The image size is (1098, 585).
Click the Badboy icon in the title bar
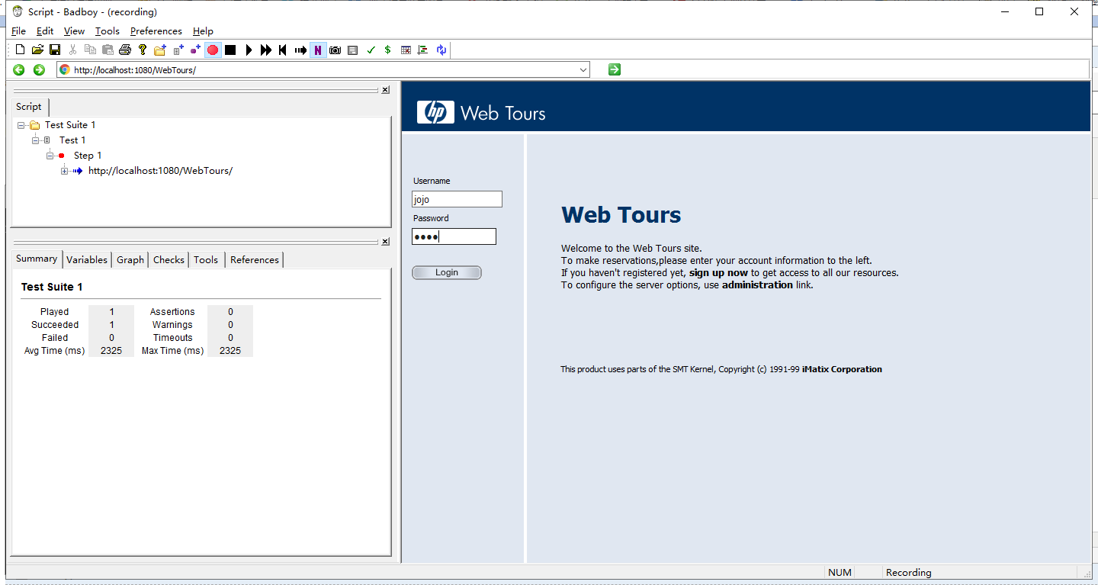pos(18,11)
